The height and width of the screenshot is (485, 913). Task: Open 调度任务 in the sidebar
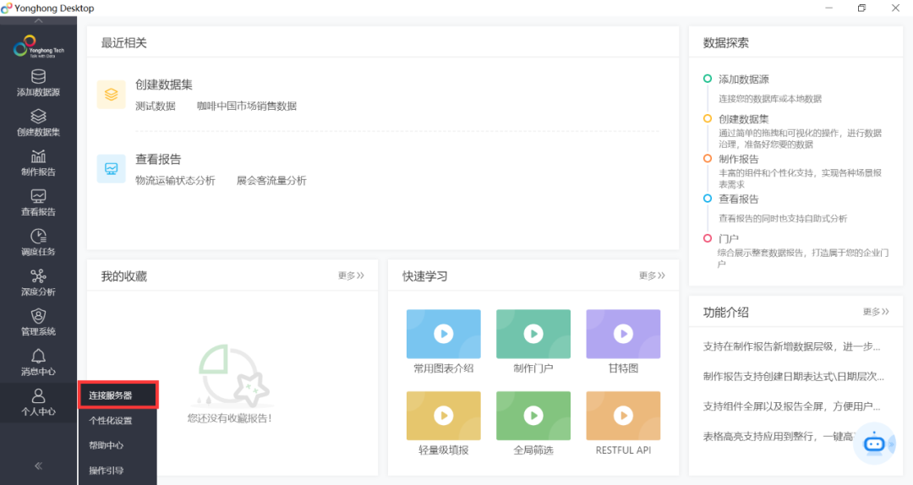pyautogui.click(x=38, y=243)
